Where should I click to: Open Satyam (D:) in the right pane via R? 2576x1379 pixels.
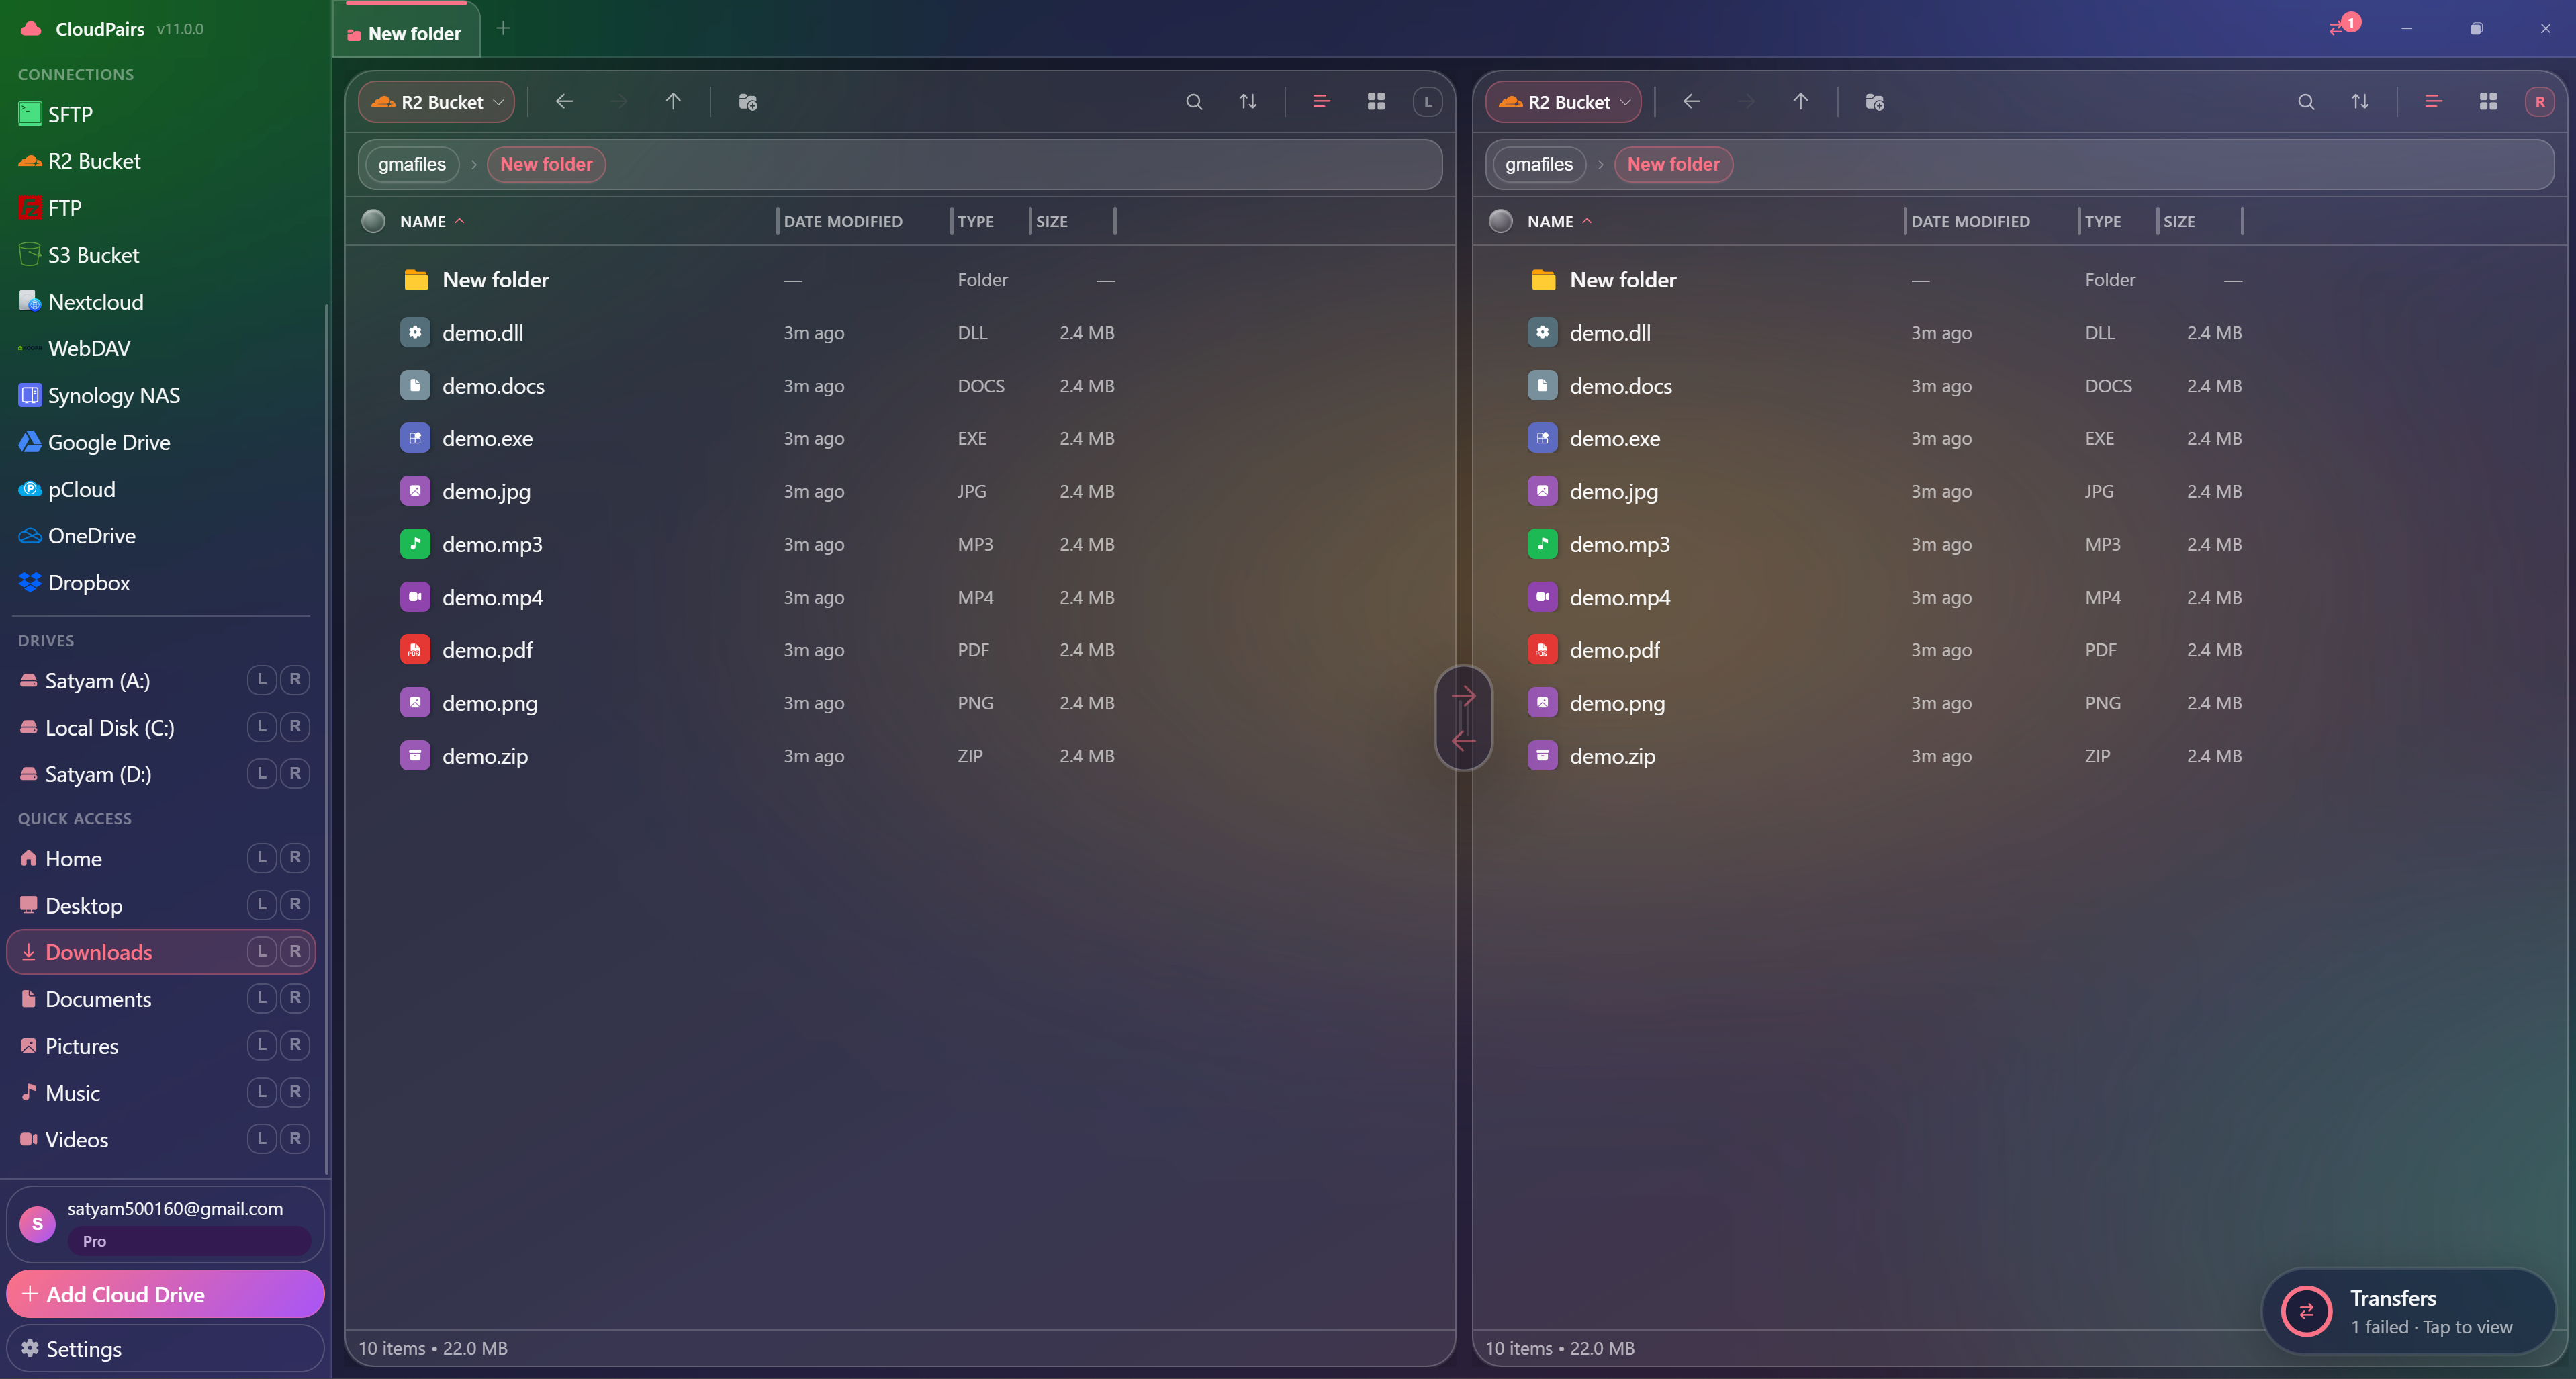click(x=295, y=774)
